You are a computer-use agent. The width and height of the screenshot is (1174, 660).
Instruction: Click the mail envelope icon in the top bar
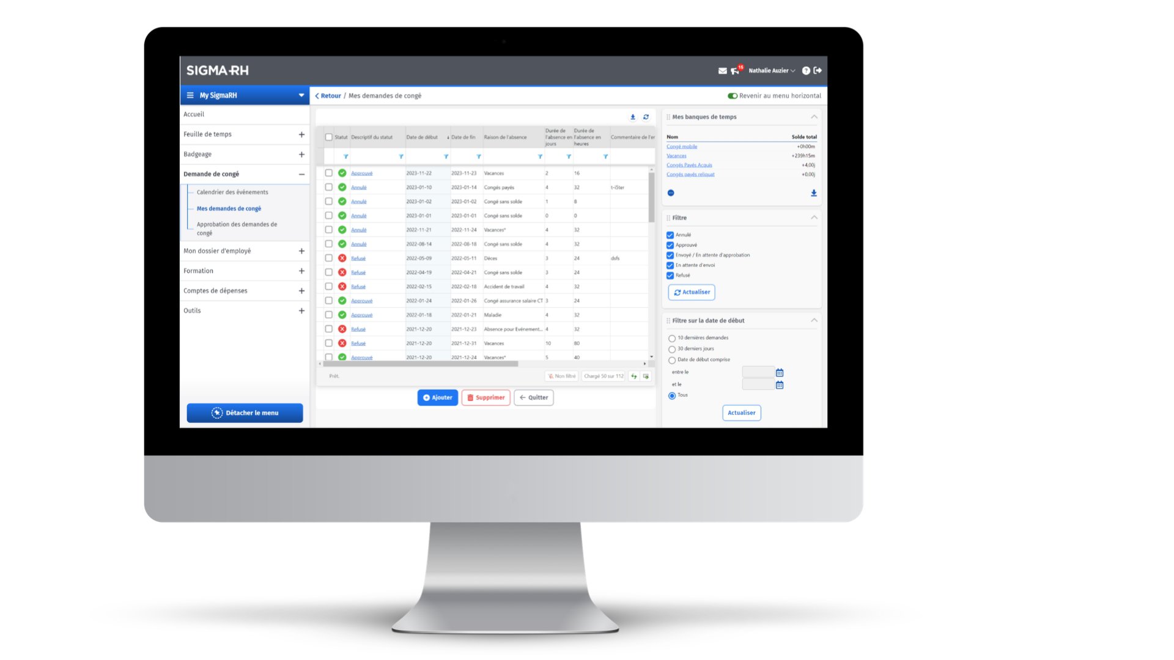(x=721, y=70)
